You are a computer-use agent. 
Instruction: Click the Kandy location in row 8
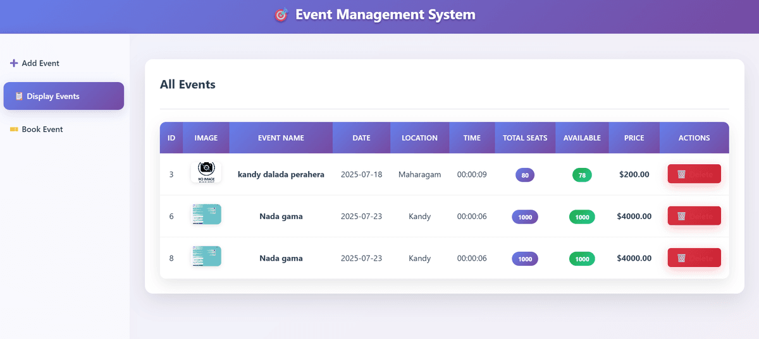(x=420, y=258)
